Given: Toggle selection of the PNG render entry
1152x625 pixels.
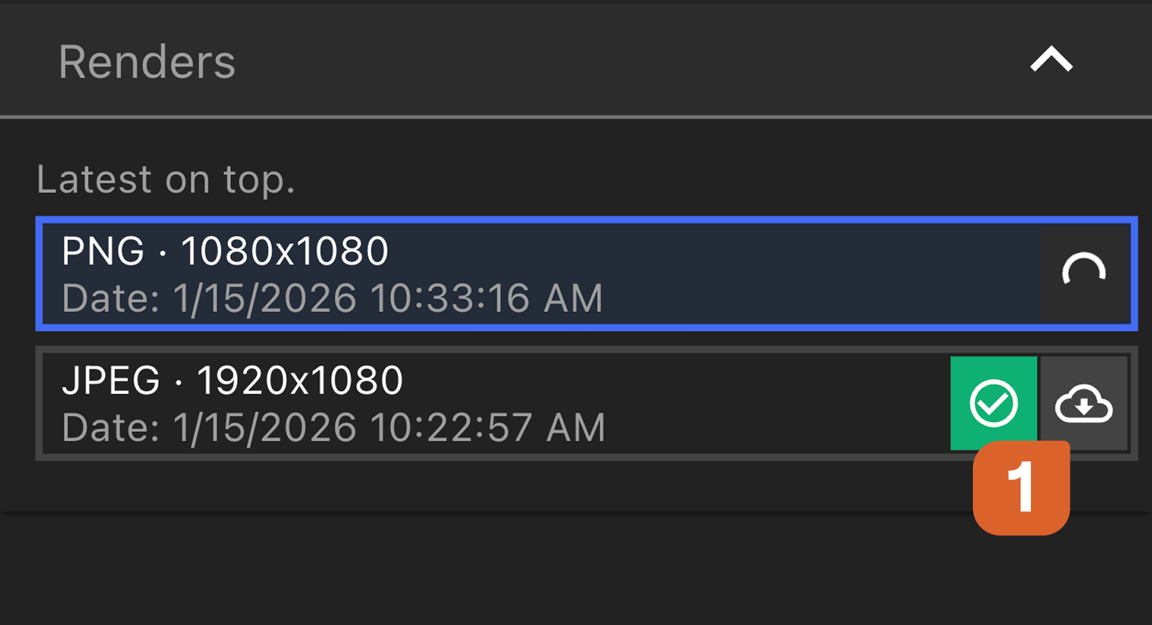Looking at the screenshot, I should tap(471, 273).
